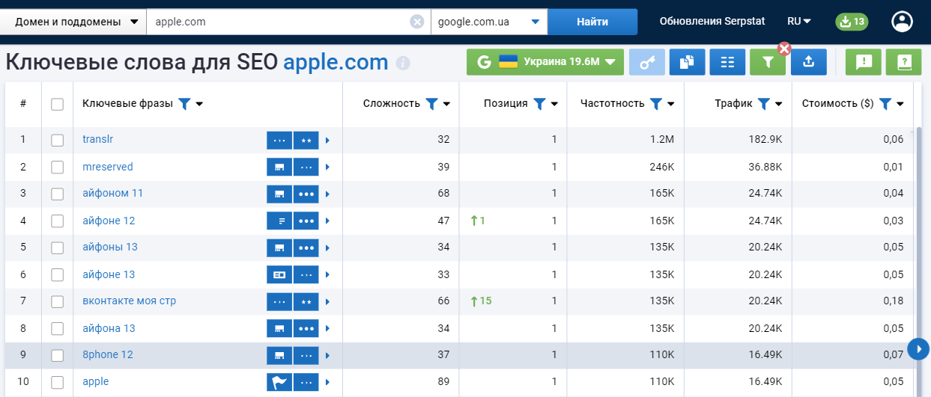Click the traffic value 182.9K

[765, 140]
